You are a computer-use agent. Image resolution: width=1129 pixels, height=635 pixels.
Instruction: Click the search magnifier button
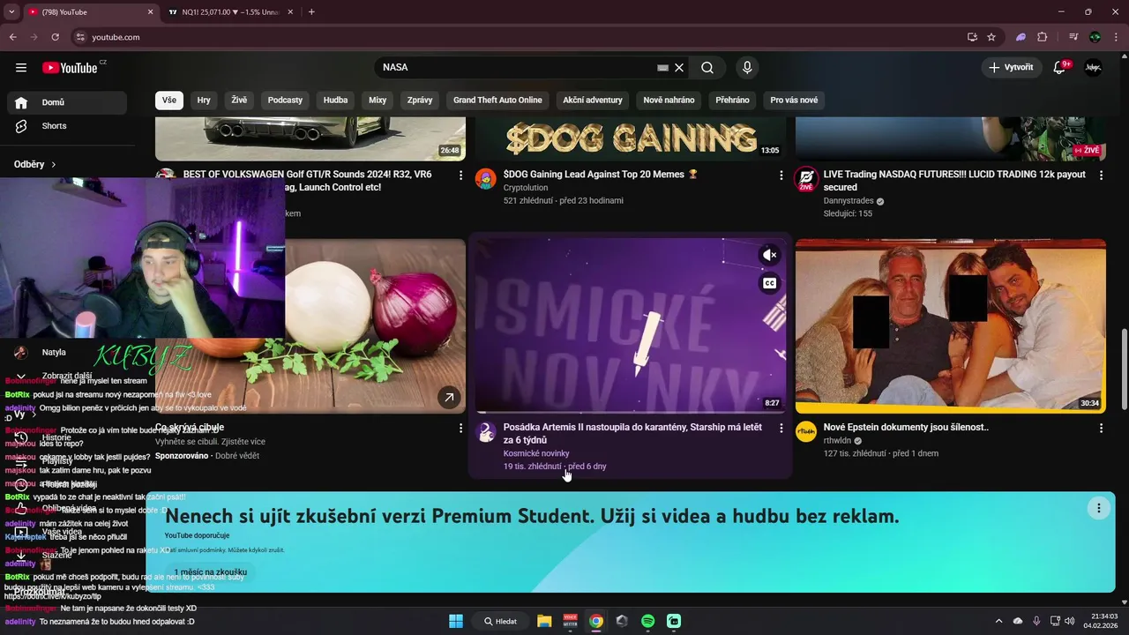pyautogui.click(x=707, y=68)
